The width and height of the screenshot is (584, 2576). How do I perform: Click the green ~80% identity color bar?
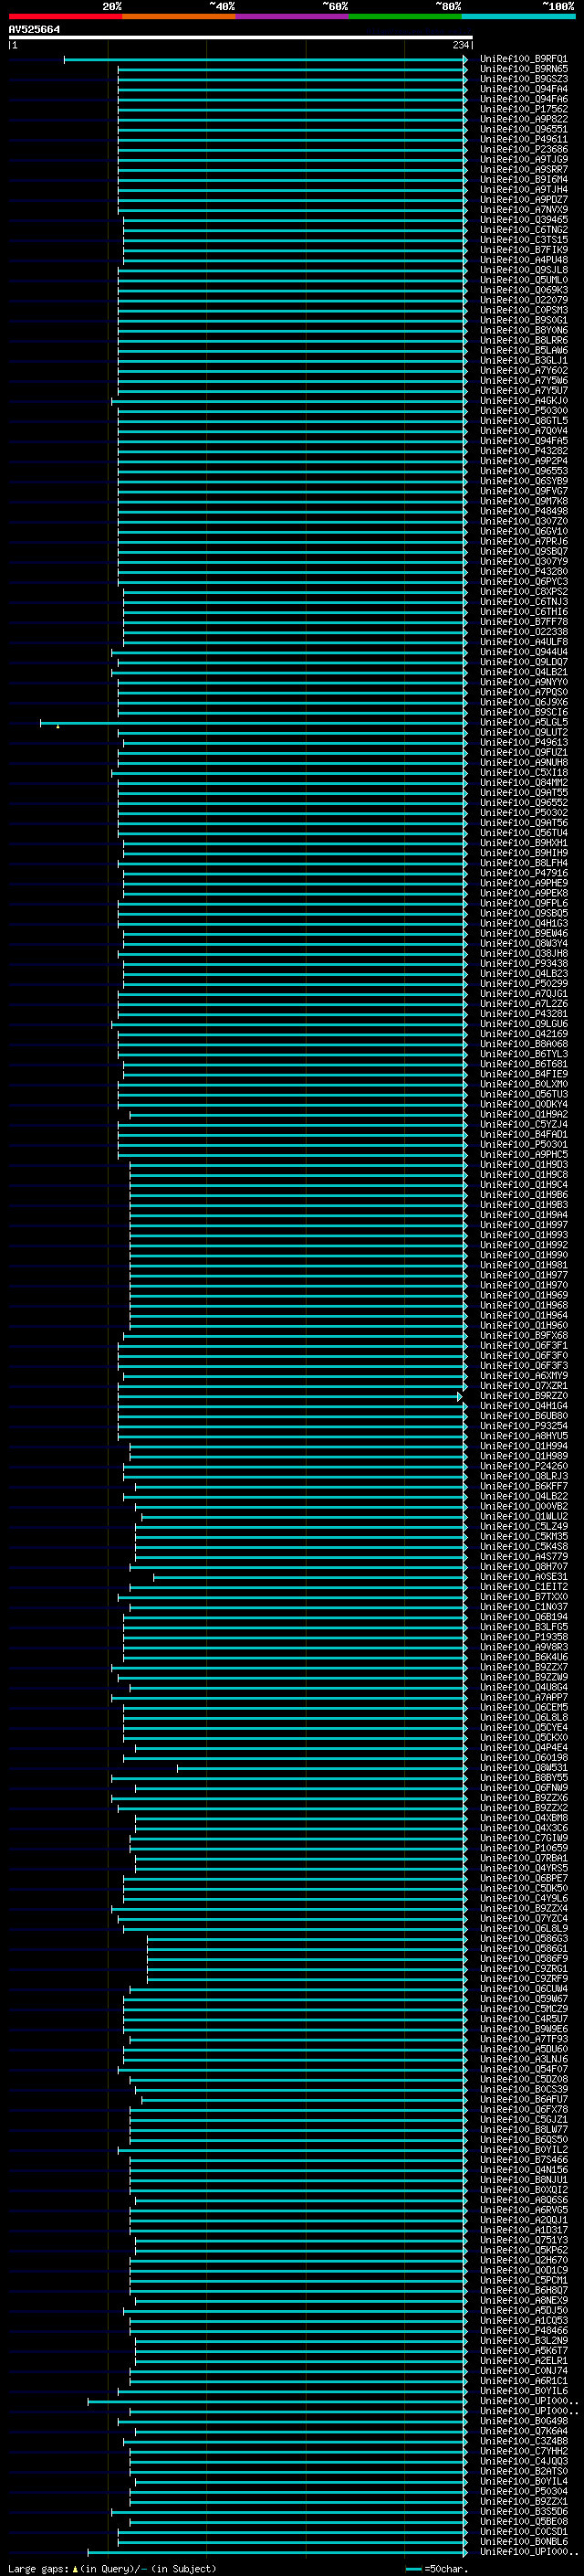(x=405, y=16)
